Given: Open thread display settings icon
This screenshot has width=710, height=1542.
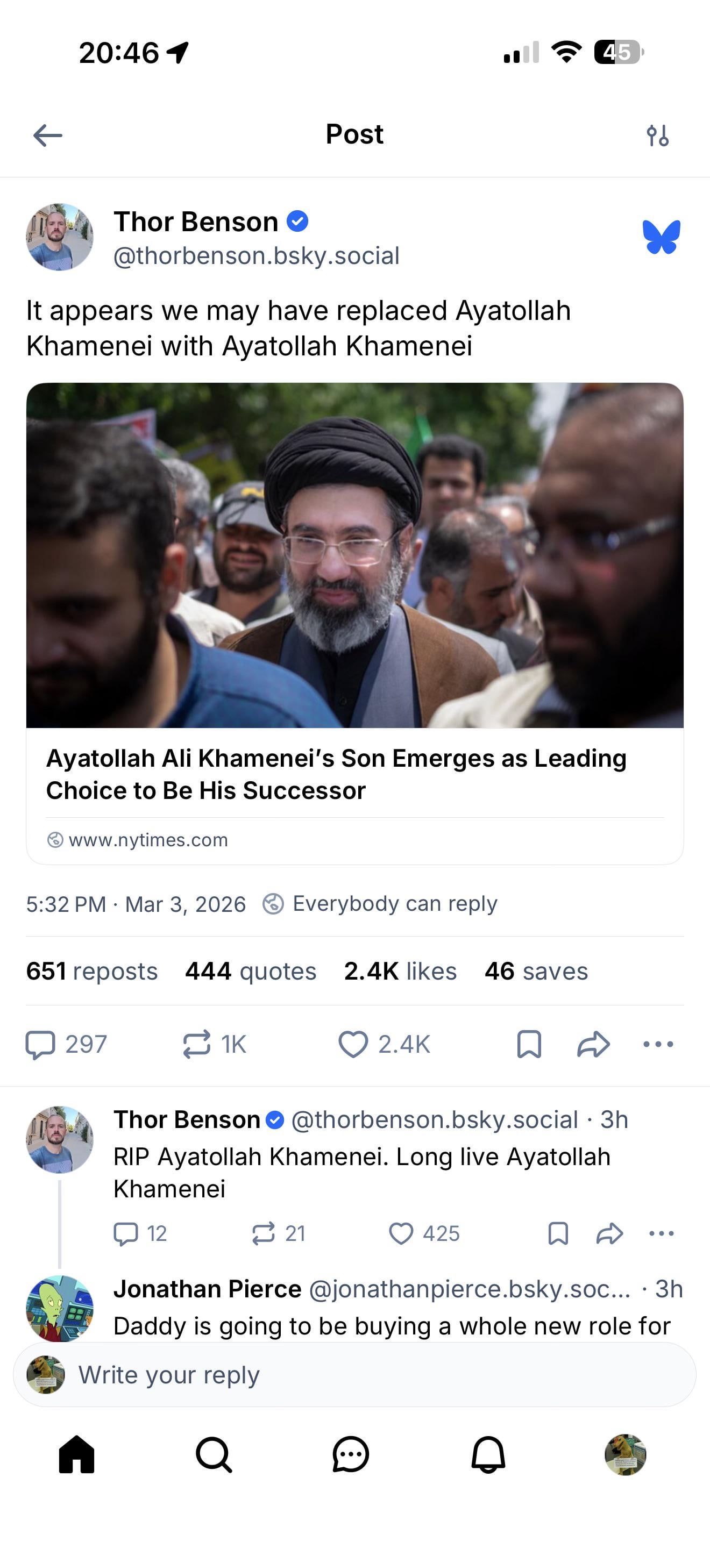Looking at the screenshot, I should pos(657,135).
